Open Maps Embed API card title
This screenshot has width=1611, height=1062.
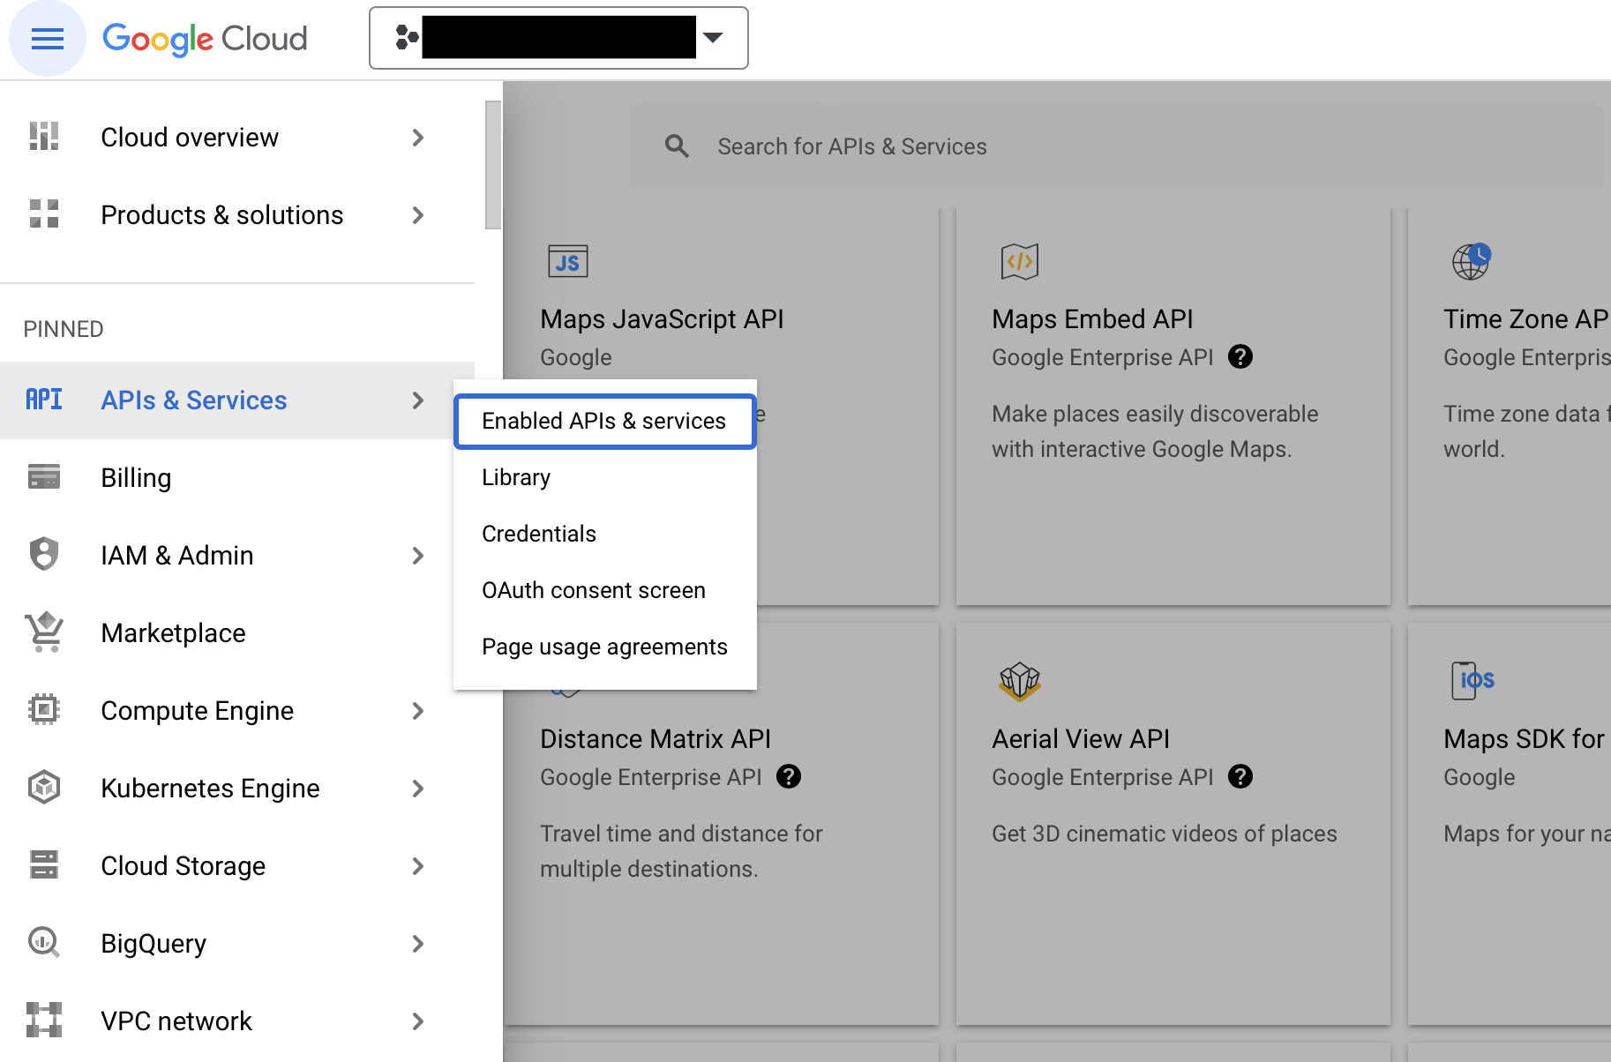click(1092, 319)
